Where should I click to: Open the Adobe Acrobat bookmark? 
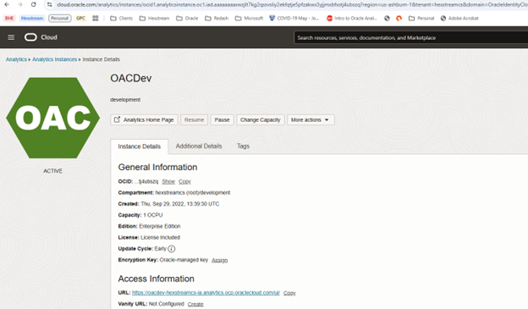pyautogui.click(x=459, y=18)
